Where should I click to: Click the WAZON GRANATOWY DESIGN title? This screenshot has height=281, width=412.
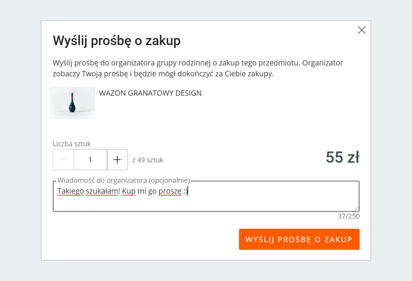coord(150,93)
